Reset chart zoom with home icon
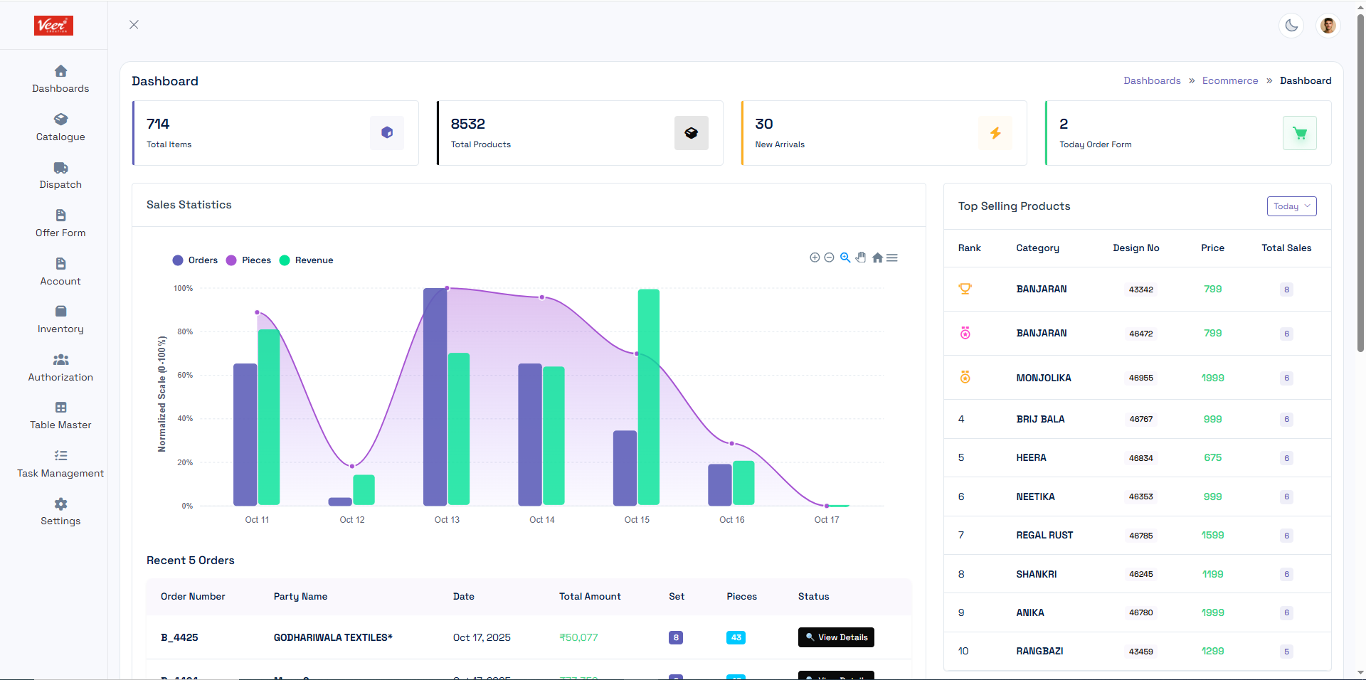1366x680 pixels. [877, 257]
